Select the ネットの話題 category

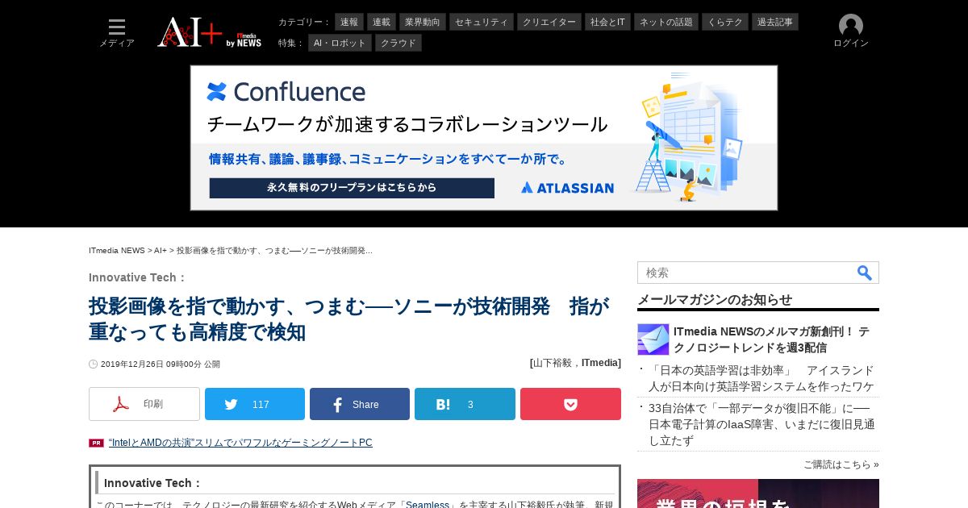(x=666, y=22)
